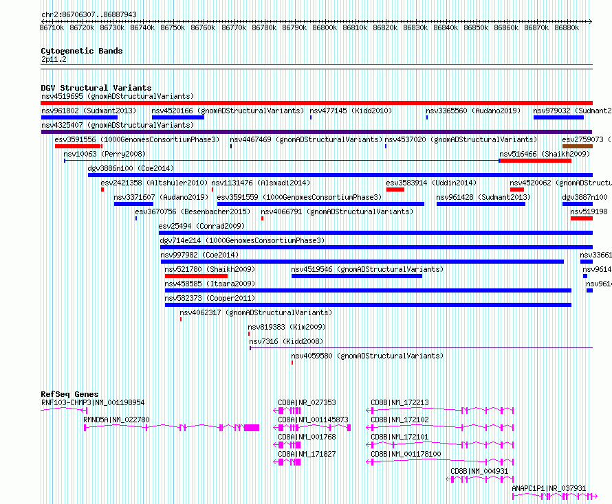
Task: Open nsv3365560 (Audano2019) variant label
Action: [473, 111]
